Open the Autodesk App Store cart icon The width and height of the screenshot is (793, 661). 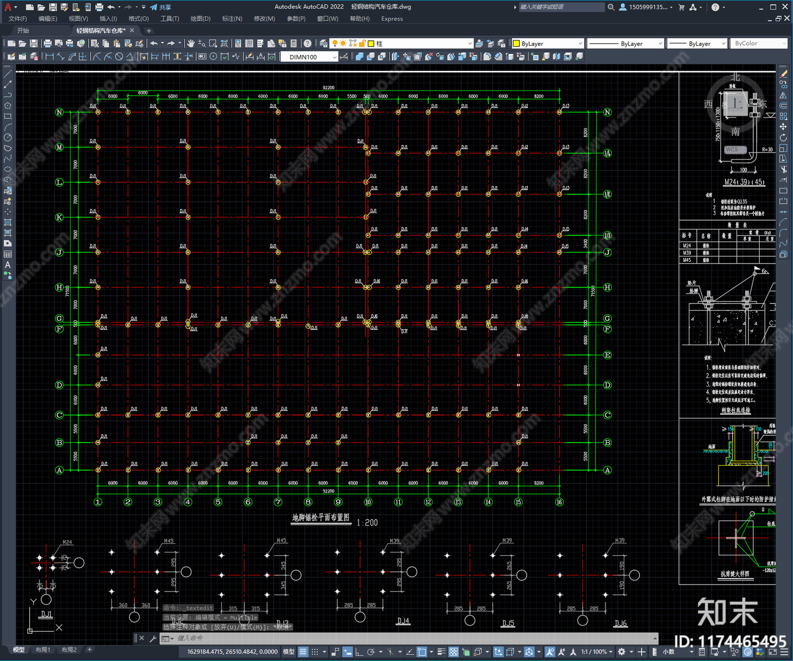point(681,7)
